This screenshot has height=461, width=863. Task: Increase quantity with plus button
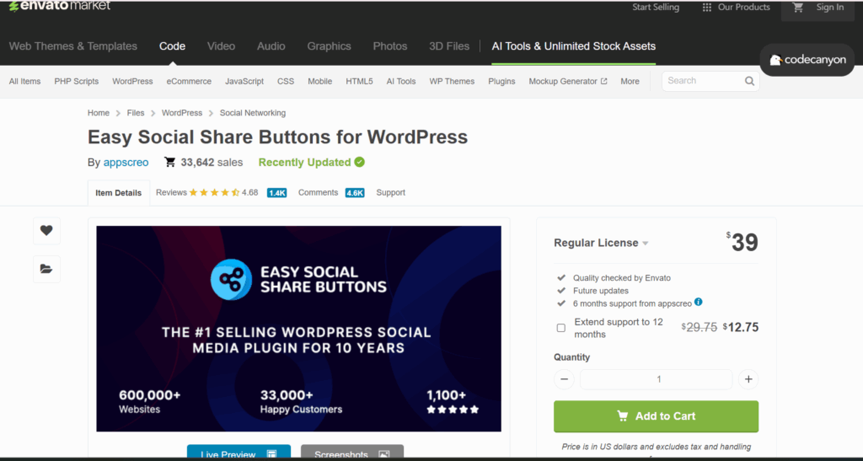[x=748, y=379]
